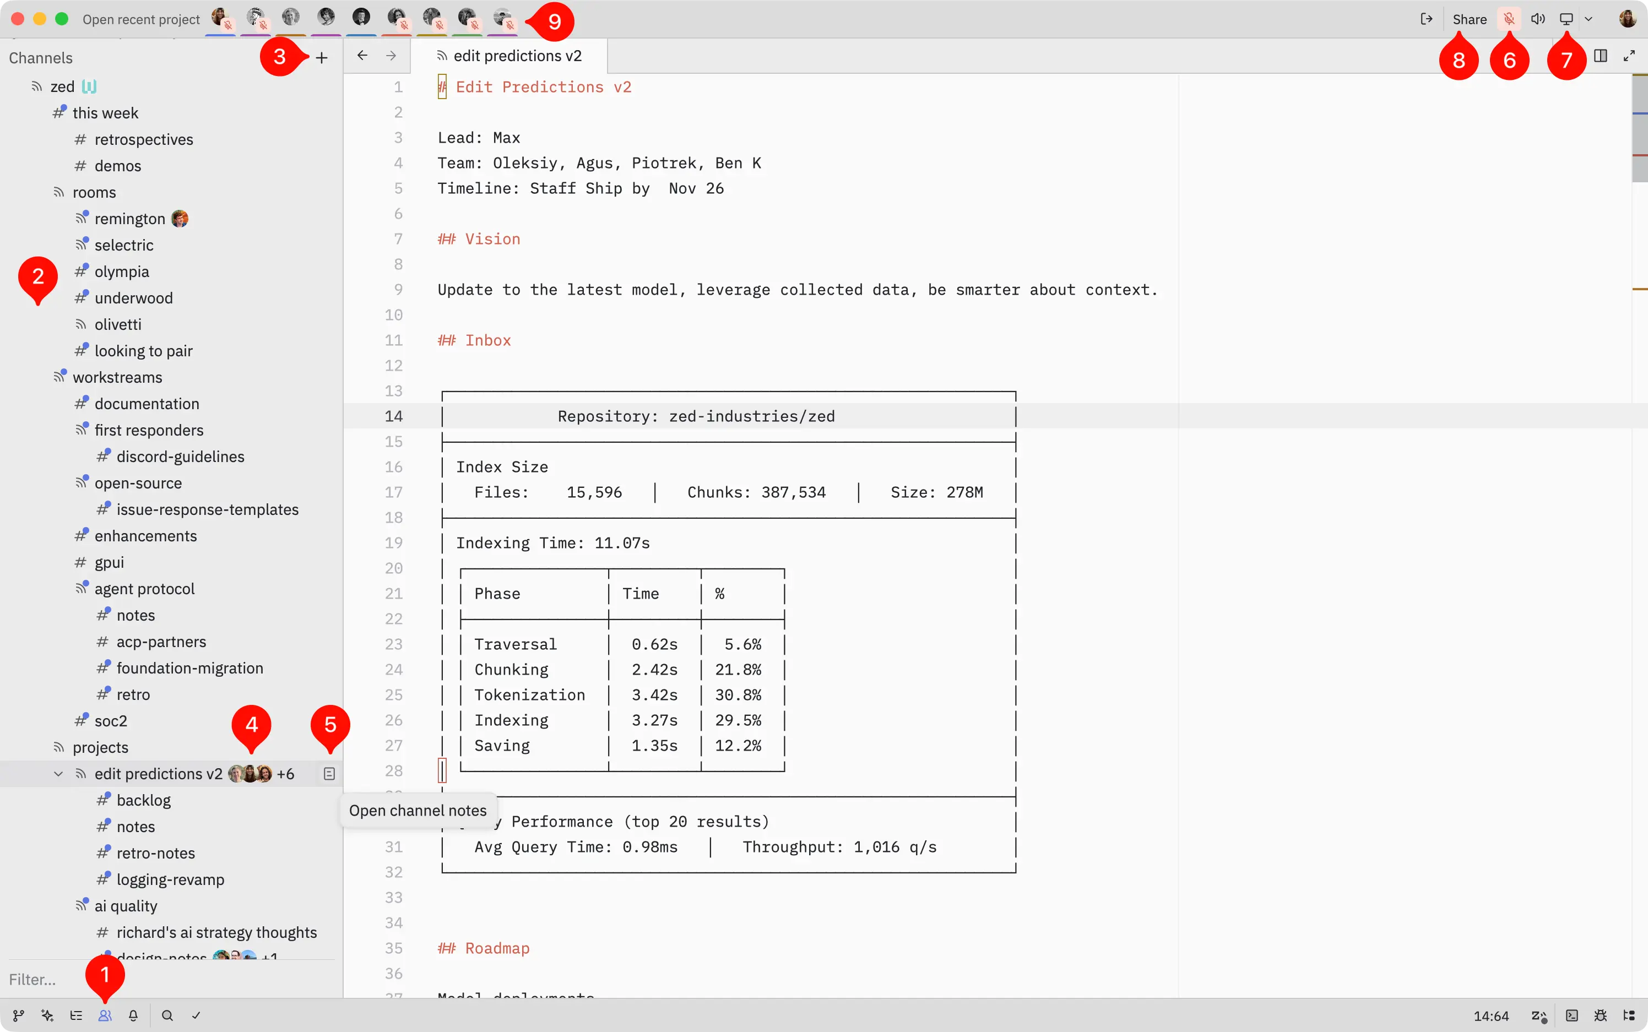Open the debugger bug icon
The width and height of the screenshot is (1648, 1032).
coord(1600,1015)
